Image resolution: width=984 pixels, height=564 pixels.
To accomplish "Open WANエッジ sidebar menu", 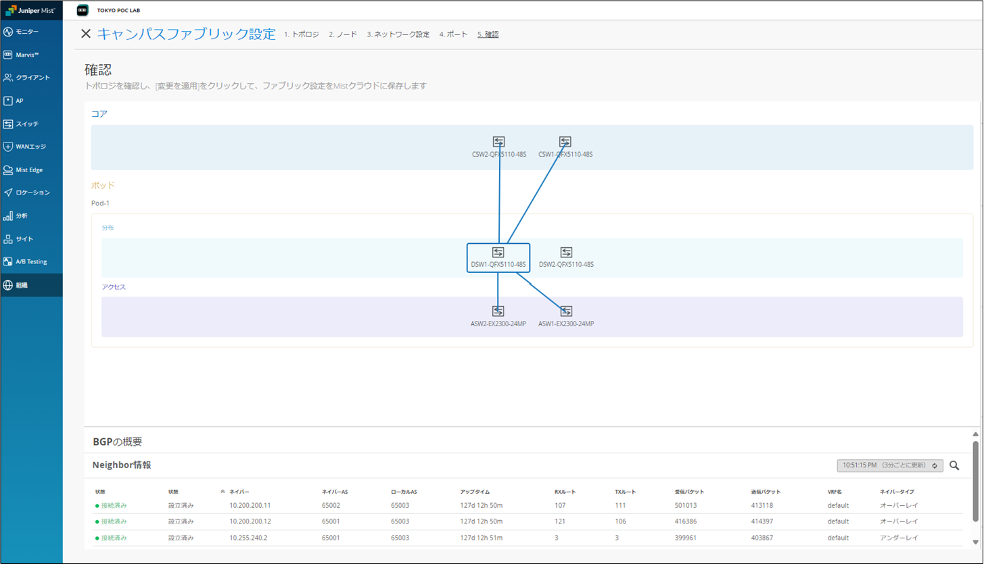I will click(x=31, y=147).
